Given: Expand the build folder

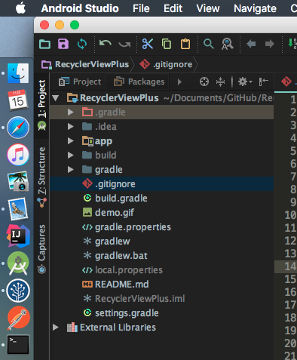Looking at the screenshot, I should (71, 155).
